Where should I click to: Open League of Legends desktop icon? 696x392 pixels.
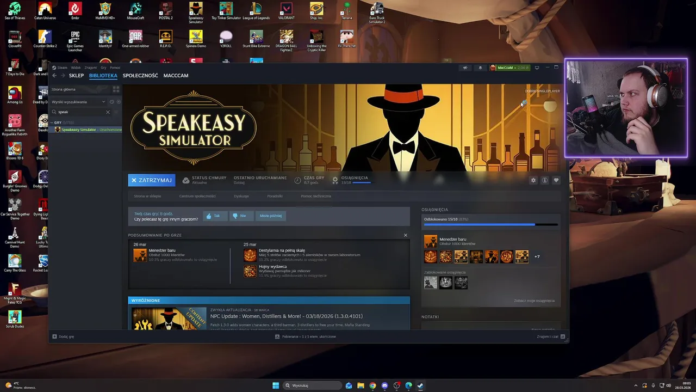[256, 11]
